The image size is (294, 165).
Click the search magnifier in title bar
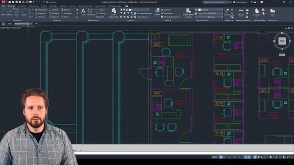(x=231, y=2)
